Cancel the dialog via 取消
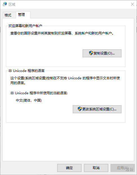 click(96, 168)
